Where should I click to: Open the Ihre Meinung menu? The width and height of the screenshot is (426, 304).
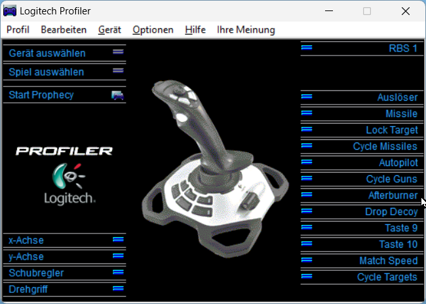click(246, 29)
